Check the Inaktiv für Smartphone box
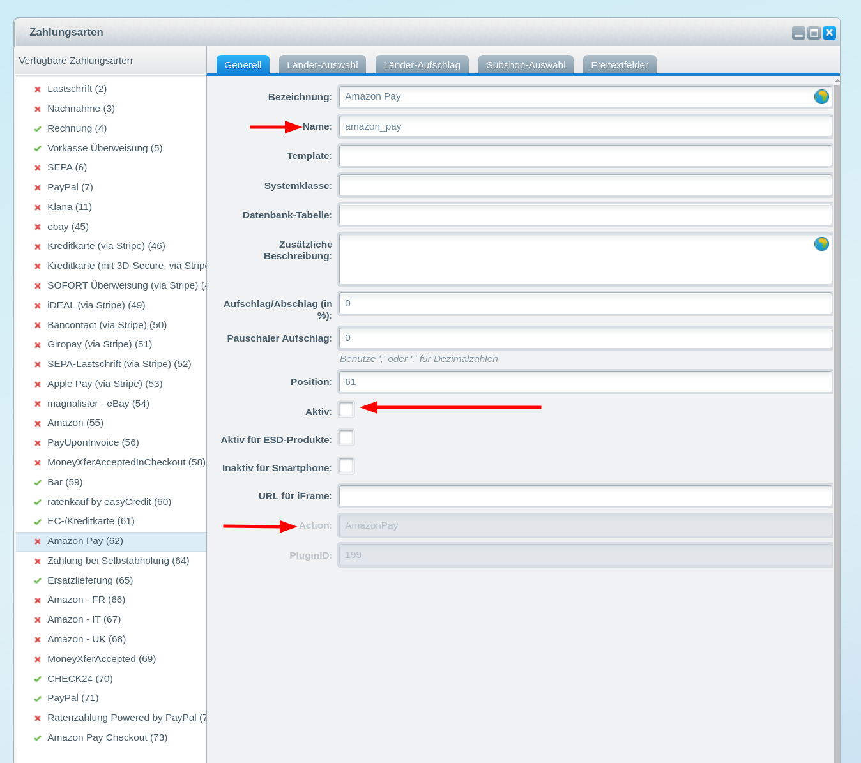 pos(346,466)
